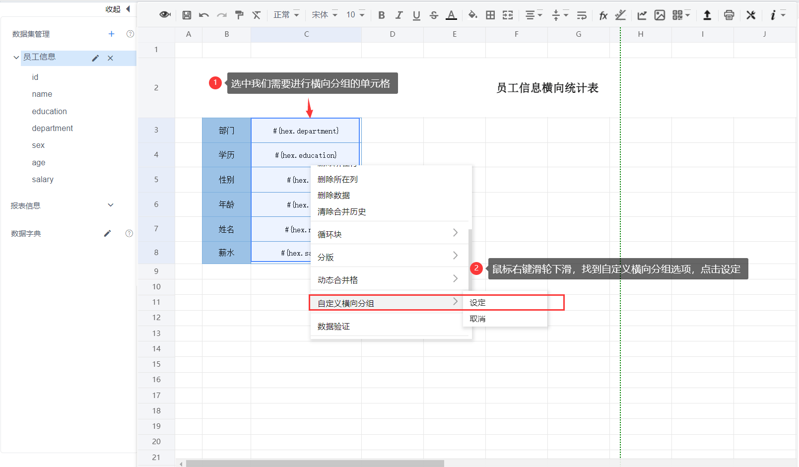Print the report with the printer icon

point(729,15)
